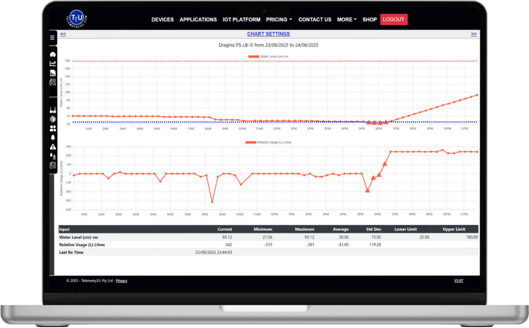The height and width of the screenshot is (328, 529).
Task: Click the Lower Limit value '25.00'
Action: coord(424,237)
